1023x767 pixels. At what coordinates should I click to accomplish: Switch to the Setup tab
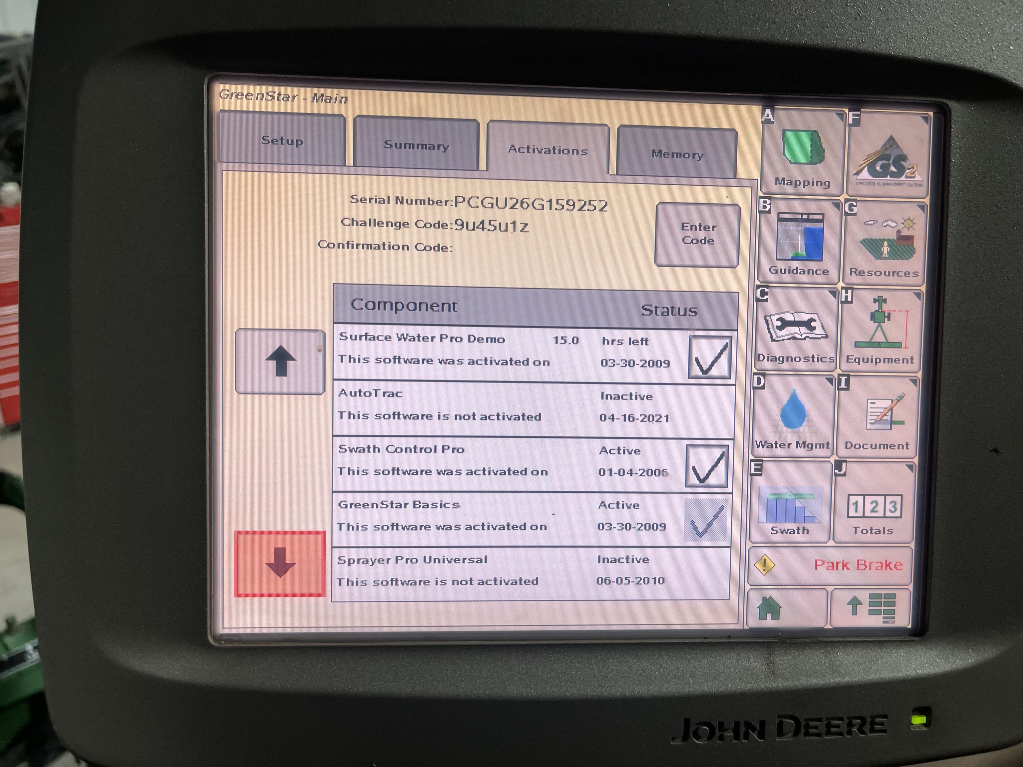[x=281, y=142]
